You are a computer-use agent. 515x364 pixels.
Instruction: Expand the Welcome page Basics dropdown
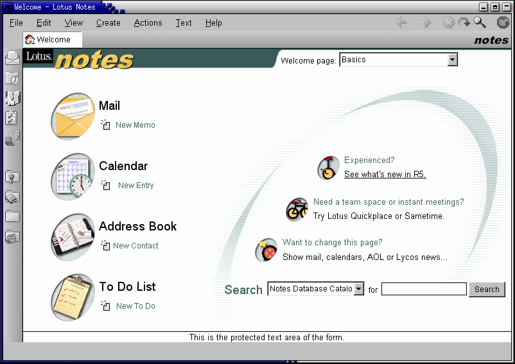click(x=452, y=60)
